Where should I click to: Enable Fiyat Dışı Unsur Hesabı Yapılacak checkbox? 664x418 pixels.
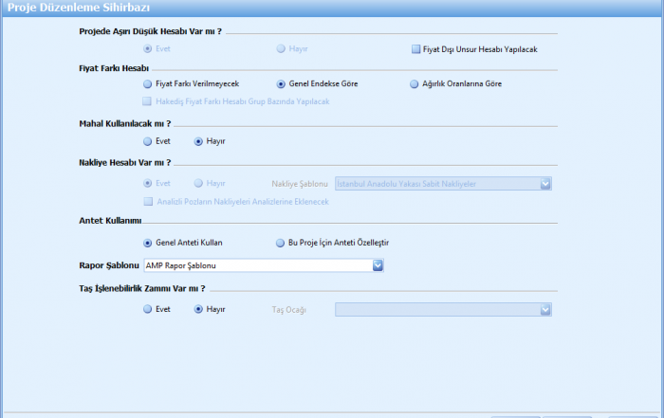pyautogui.click(x=415, y=49)
